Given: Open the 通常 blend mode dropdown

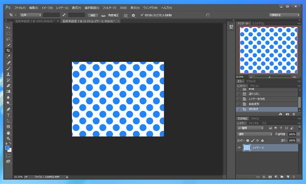Looking at the screenshot, I should [x=255, y=134].
